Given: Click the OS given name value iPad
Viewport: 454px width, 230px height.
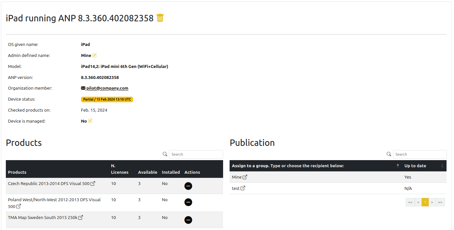Looking at the screenshot, I should [86, 44].
